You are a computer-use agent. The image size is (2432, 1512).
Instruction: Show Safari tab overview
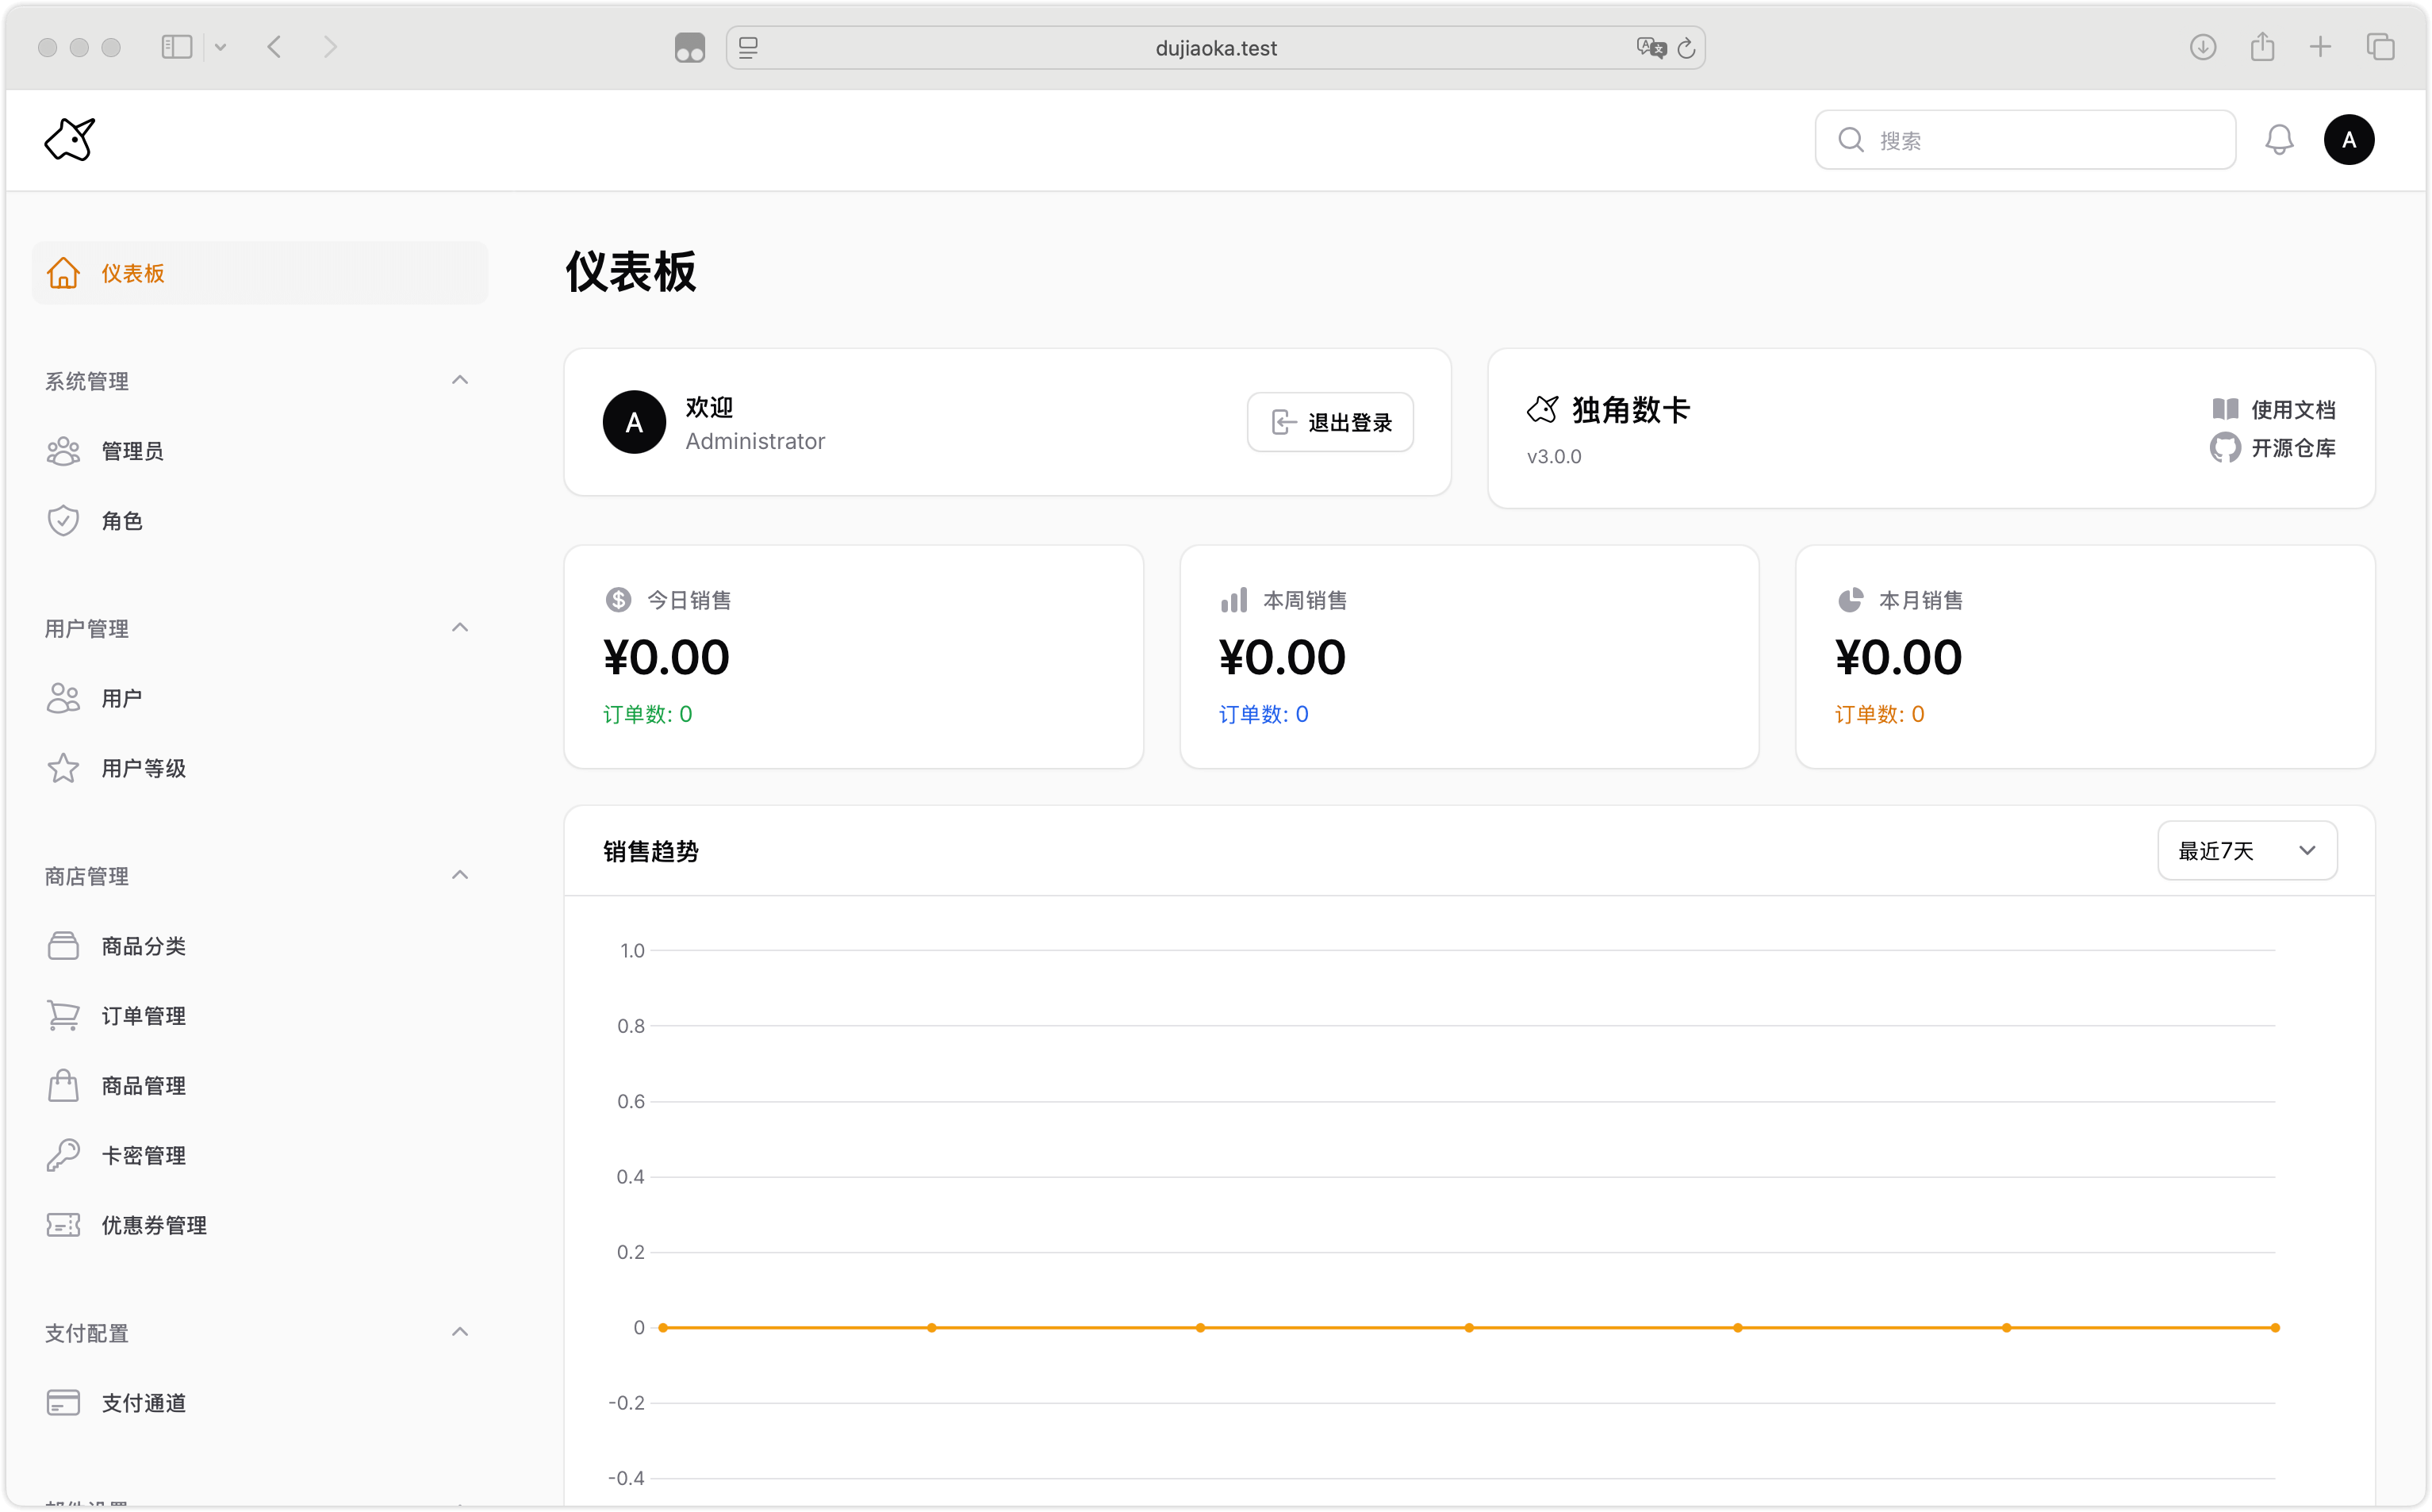click(x=2380, y=47)
